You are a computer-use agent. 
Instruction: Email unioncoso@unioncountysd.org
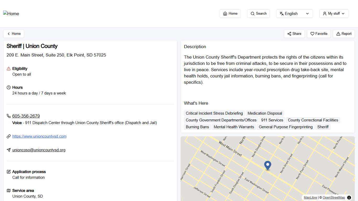(39, 150)
